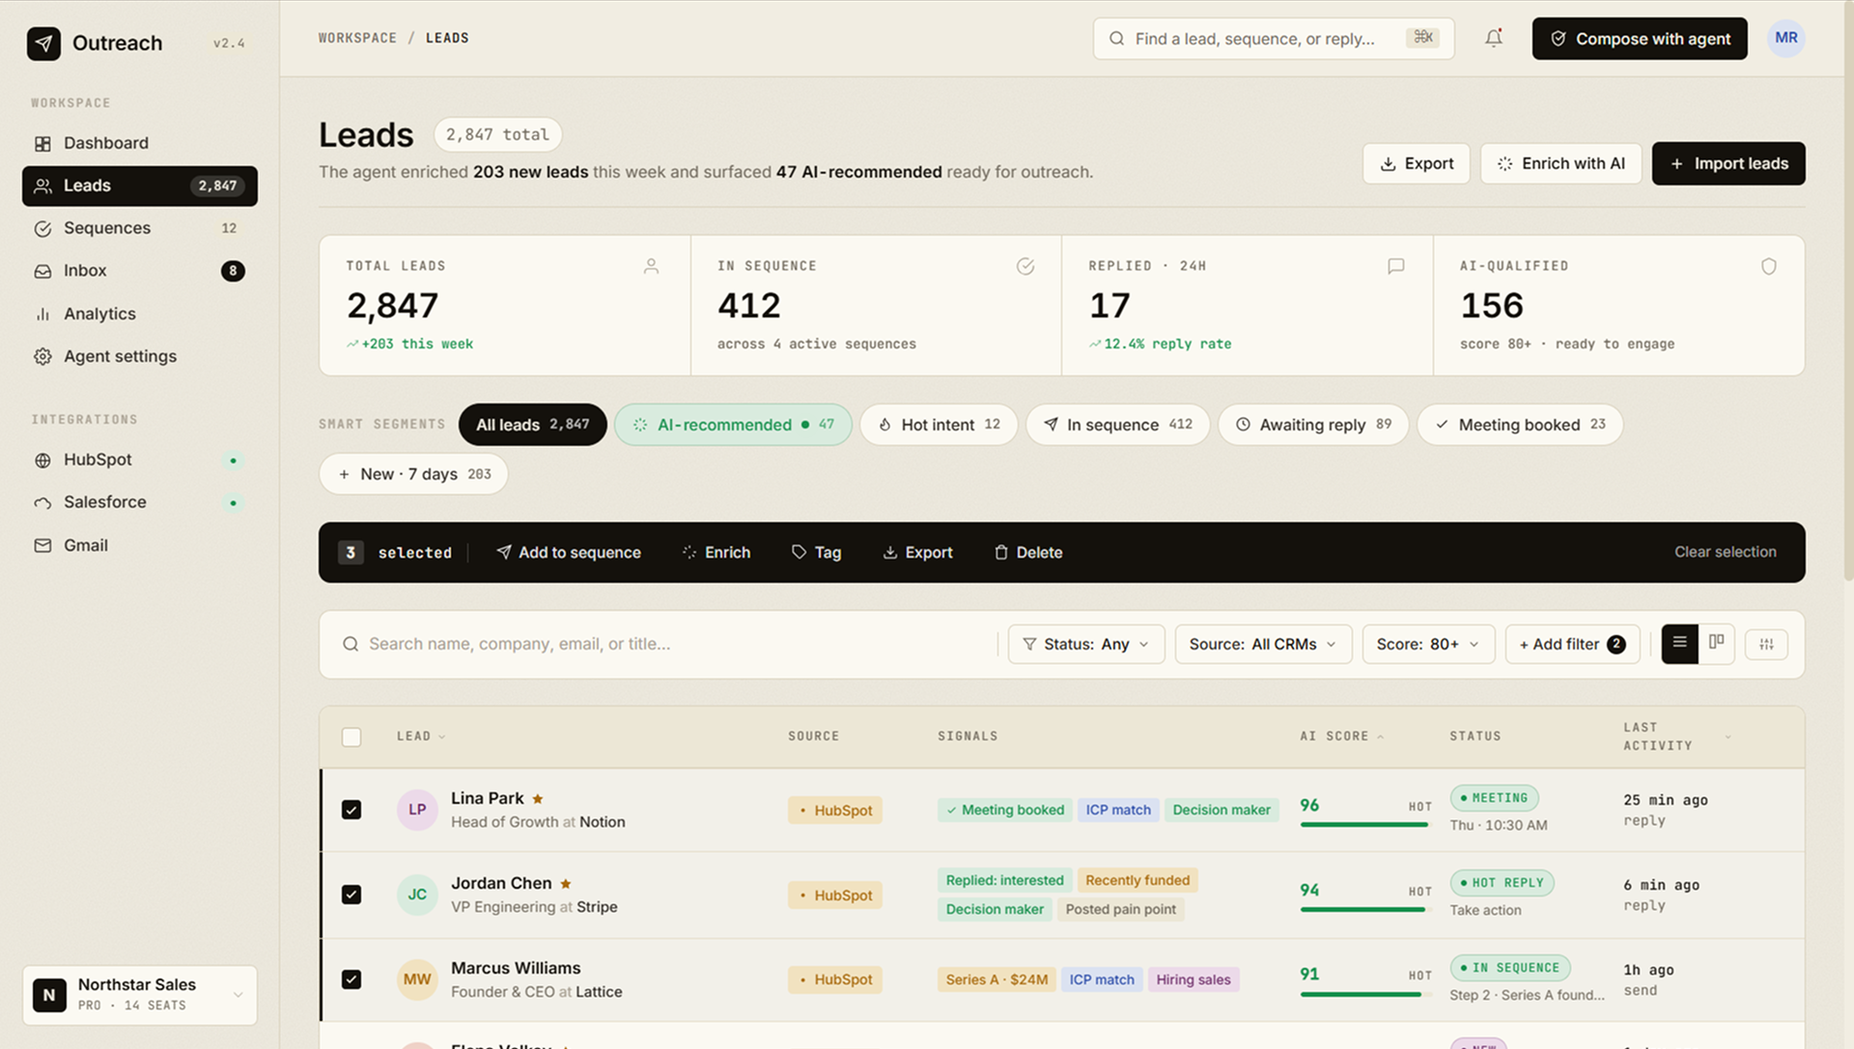
Task: Click the add-filter count badge 2
Action: pyautogui.click(x=1616, y=645)
